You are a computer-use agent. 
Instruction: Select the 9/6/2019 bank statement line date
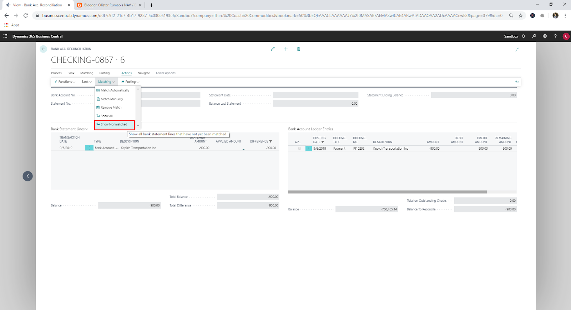[66, 148]
